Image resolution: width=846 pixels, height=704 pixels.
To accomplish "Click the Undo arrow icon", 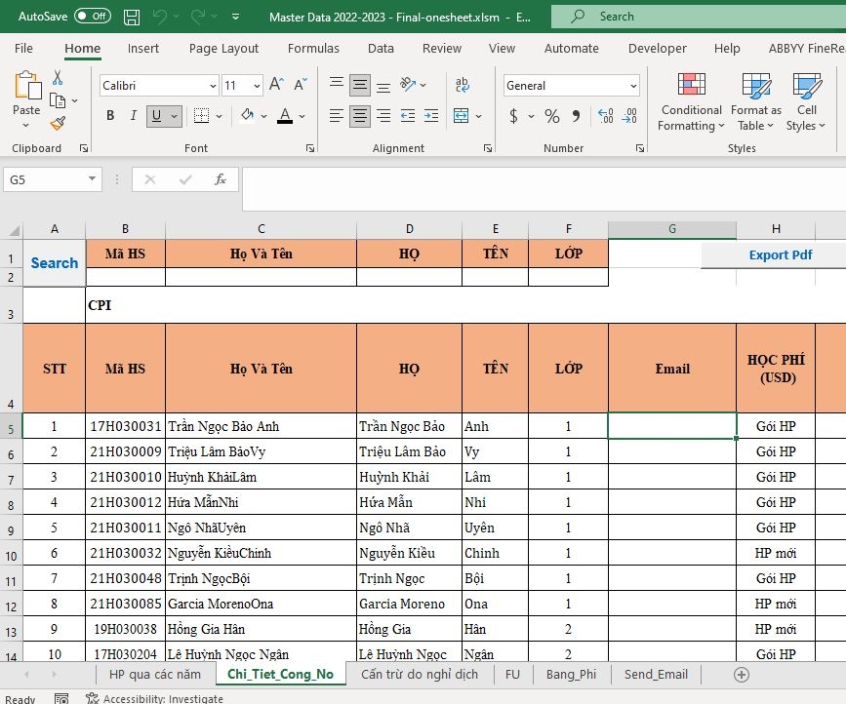I will pyautogui.click(x=160, y=17).
